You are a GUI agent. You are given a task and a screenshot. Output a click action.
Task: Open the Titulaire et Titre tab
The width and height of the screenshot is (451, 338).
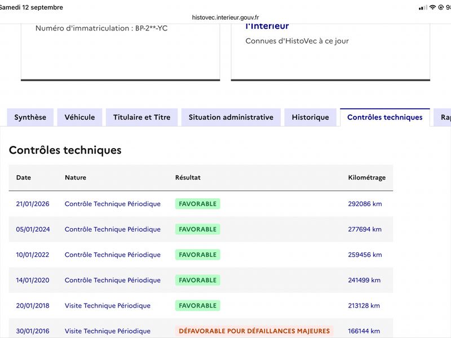pos(142,117)
